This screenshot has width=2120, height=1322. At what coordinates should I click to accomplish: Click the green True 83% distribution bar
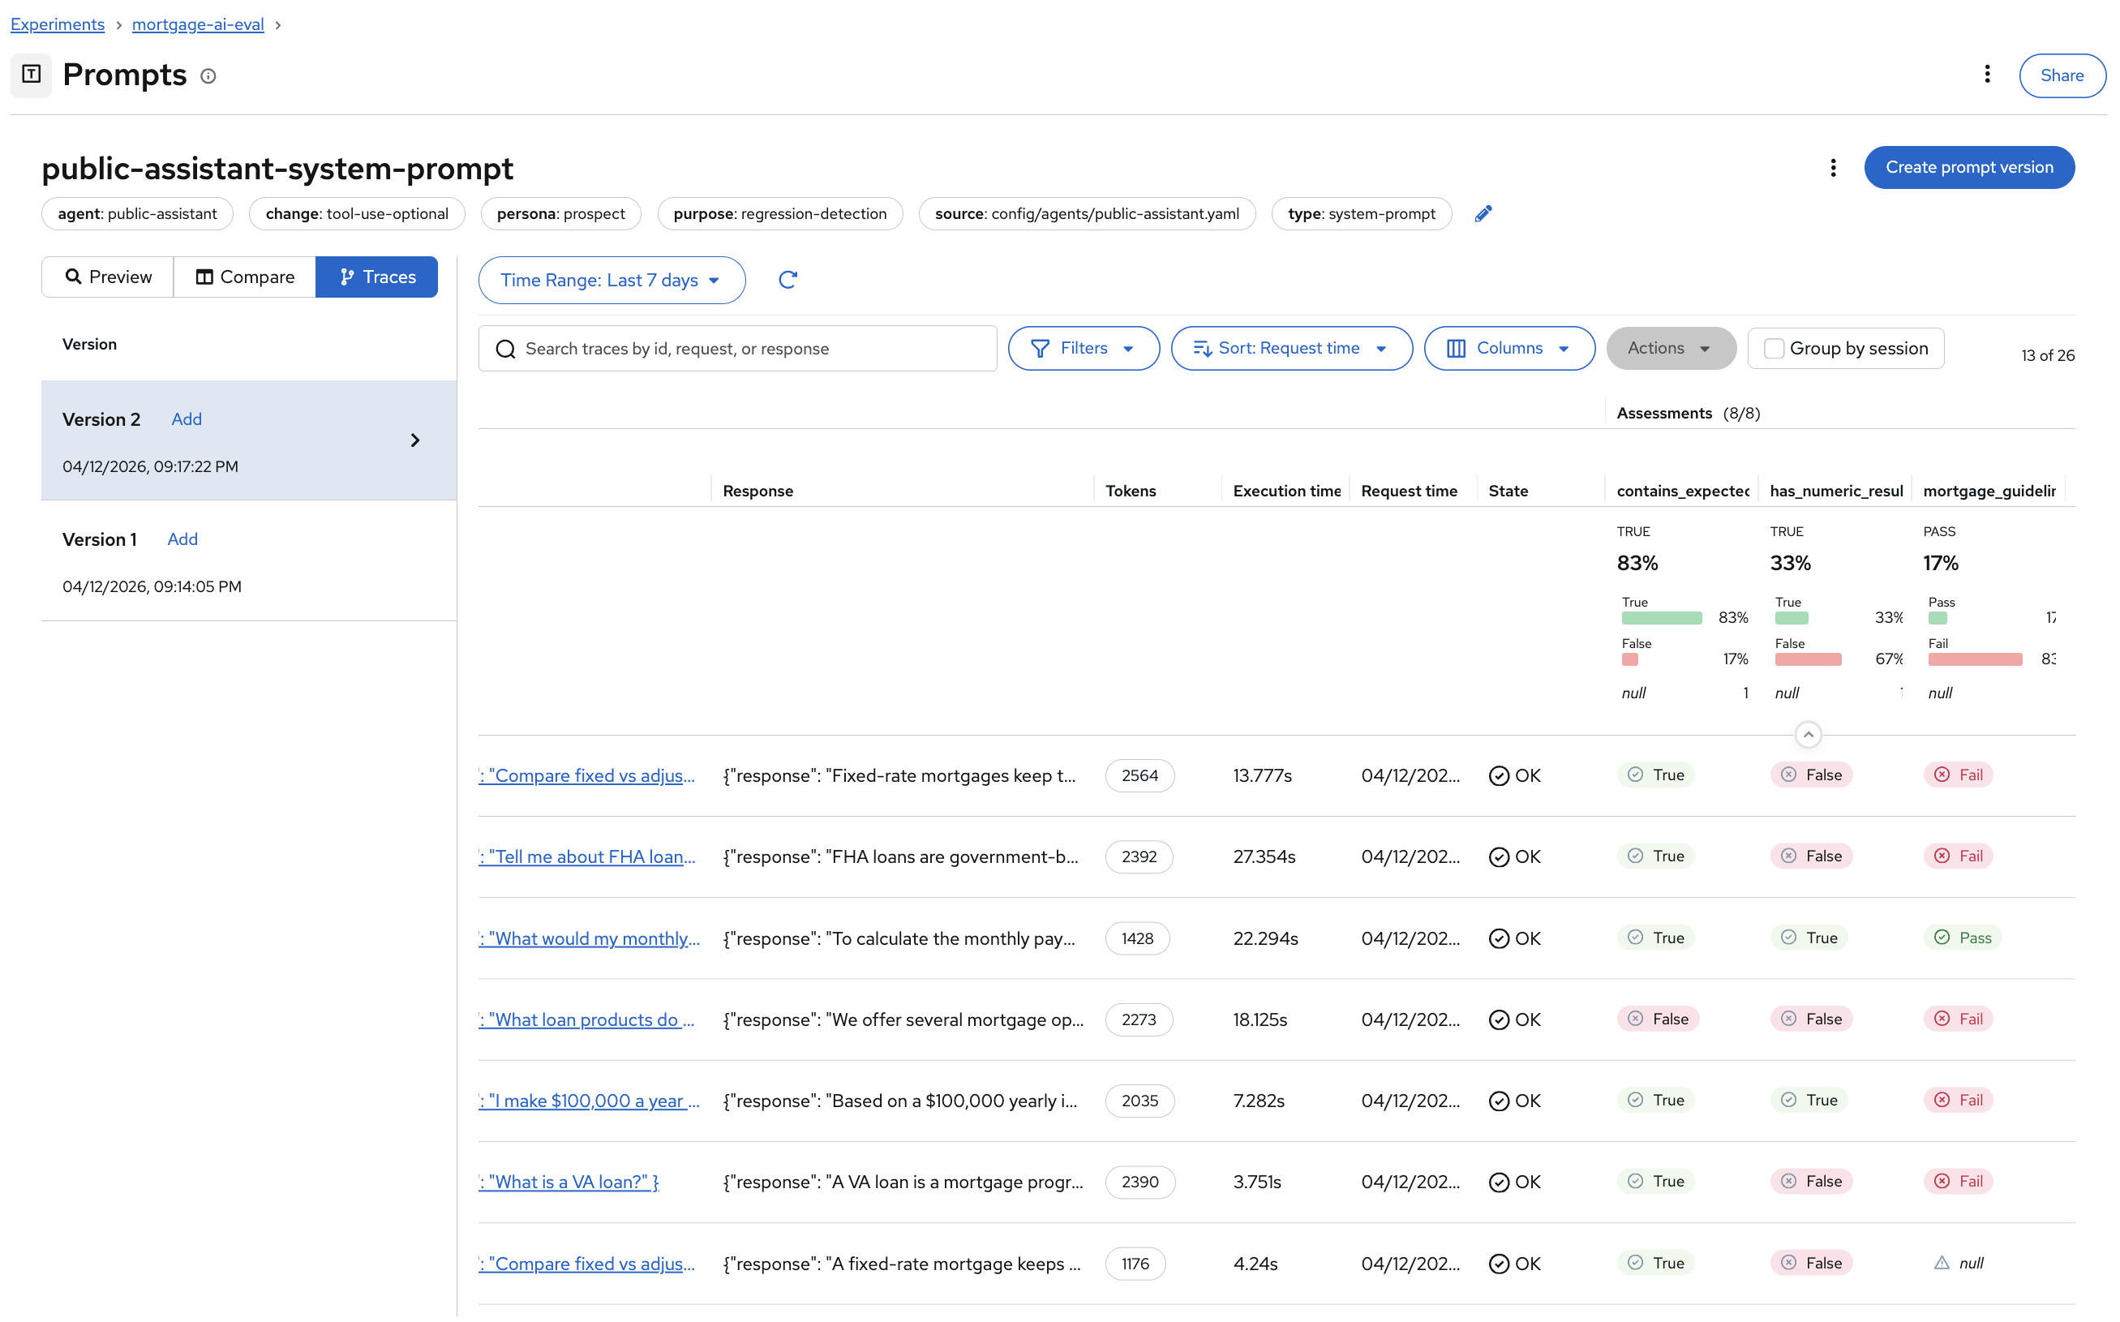1661,618
